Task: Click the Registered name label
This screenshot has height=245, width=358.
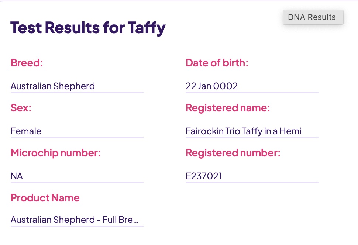Action: [x=228, y=108]
